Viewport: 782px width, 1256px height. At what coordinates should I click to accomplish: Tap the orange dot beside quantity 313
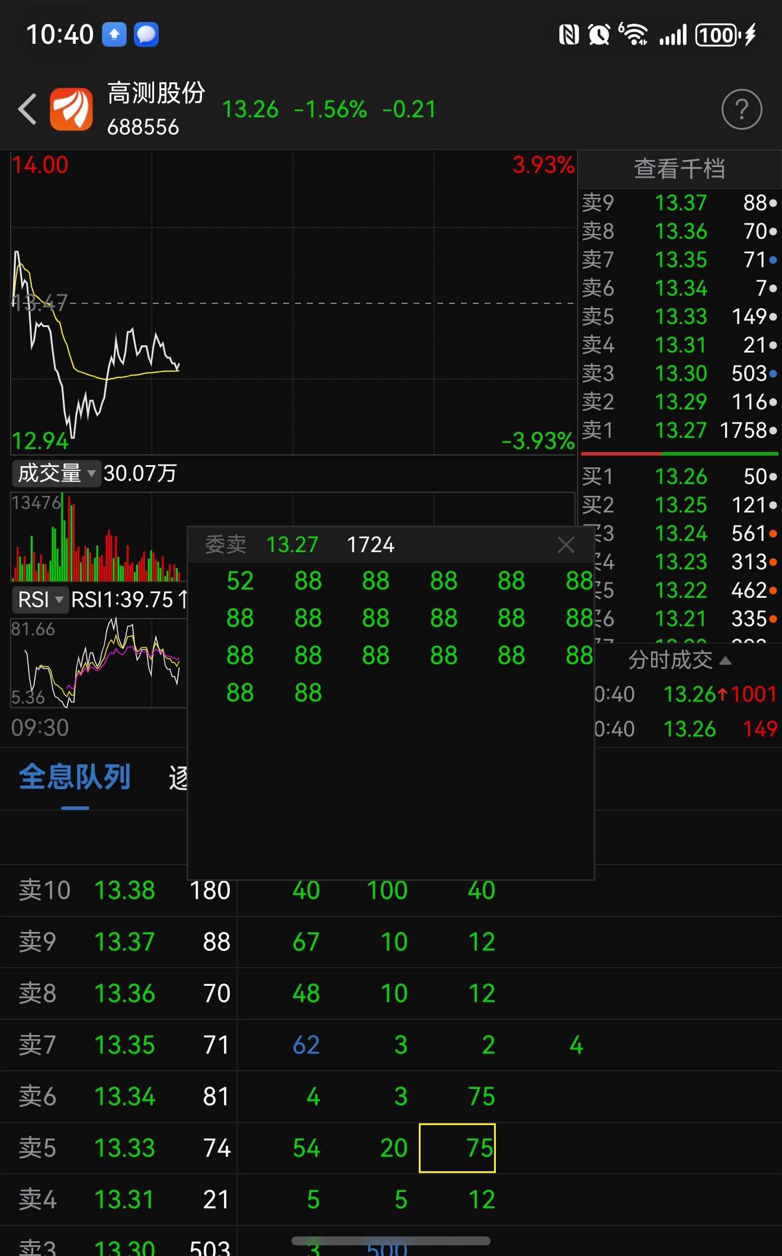[x=773, y=562]
